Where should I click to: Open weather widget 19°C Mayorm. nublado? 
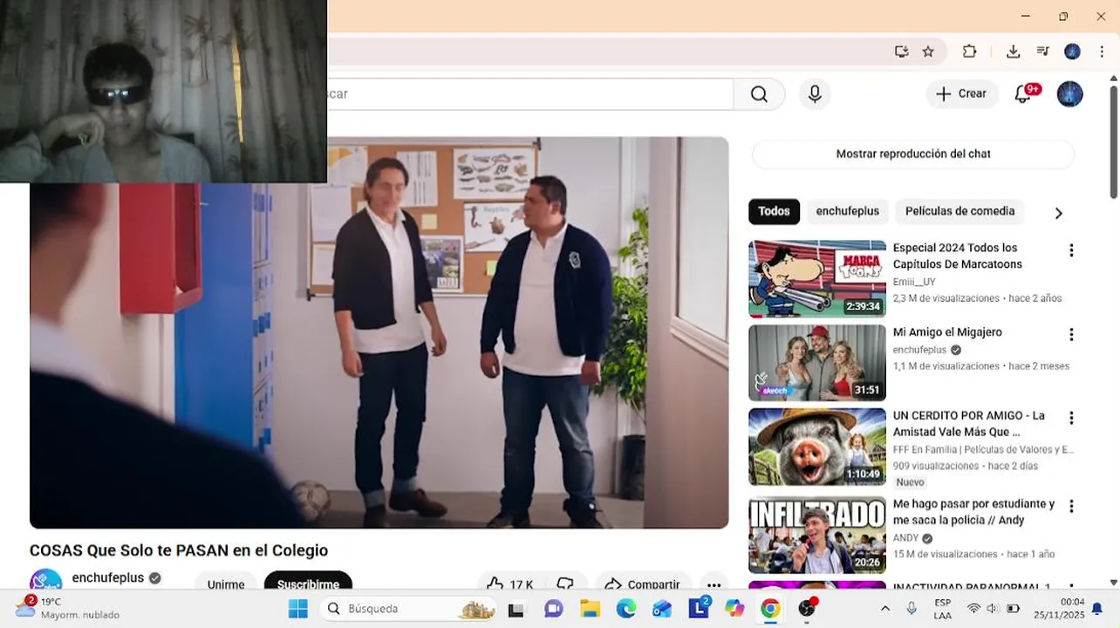tap(67, 608)
